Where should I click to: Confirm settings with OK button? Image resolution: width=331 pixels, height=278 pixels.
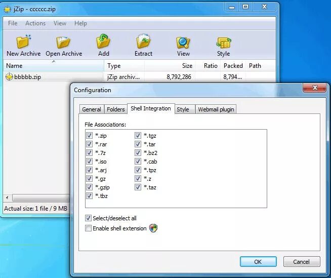[258, 262]
